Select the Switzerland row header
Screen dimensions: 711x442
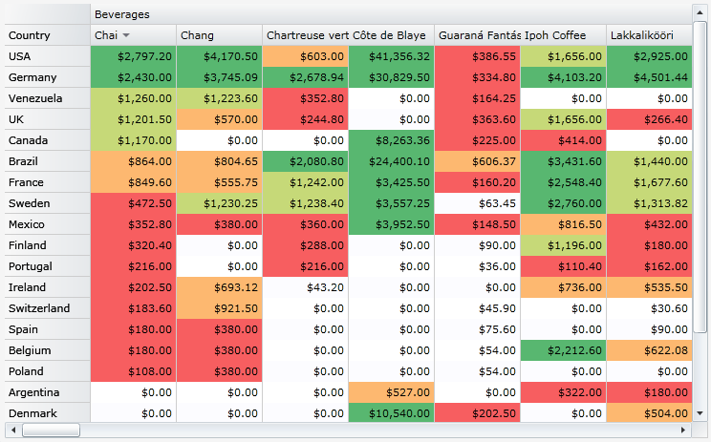(45, 308)
